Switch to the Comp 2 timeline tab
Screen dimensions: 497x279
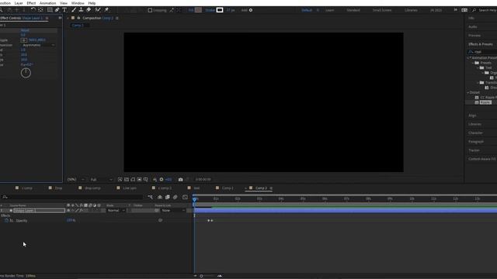[x=261, y=188]
